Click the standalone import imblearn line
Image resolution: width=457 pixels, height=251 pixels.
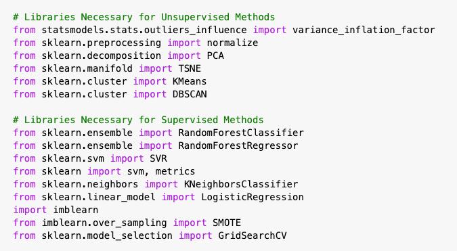point(56,210)
